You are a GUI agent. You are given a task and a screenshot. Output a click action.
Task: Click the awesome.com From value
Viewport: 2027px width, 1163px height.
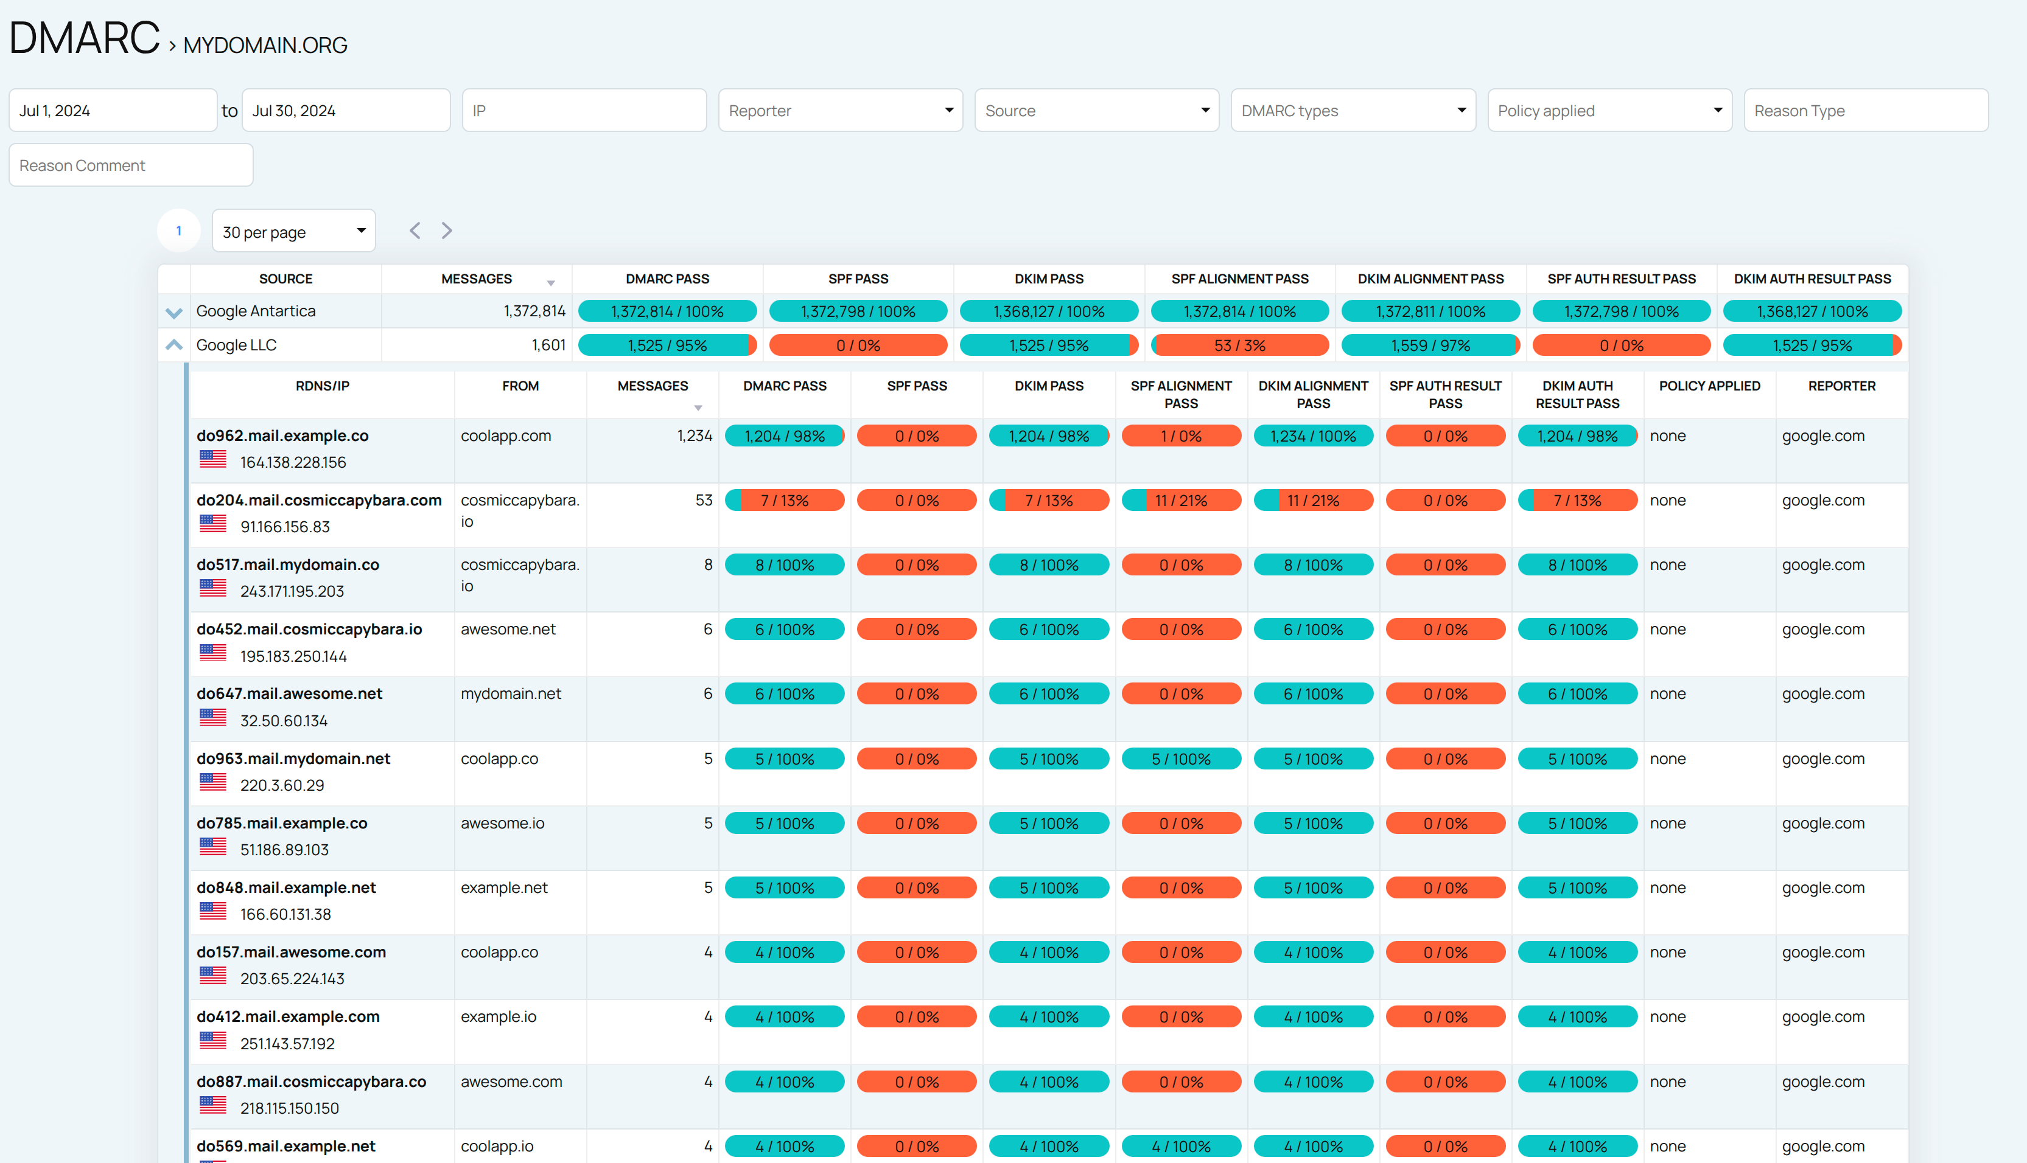(x=511, y=1081)
